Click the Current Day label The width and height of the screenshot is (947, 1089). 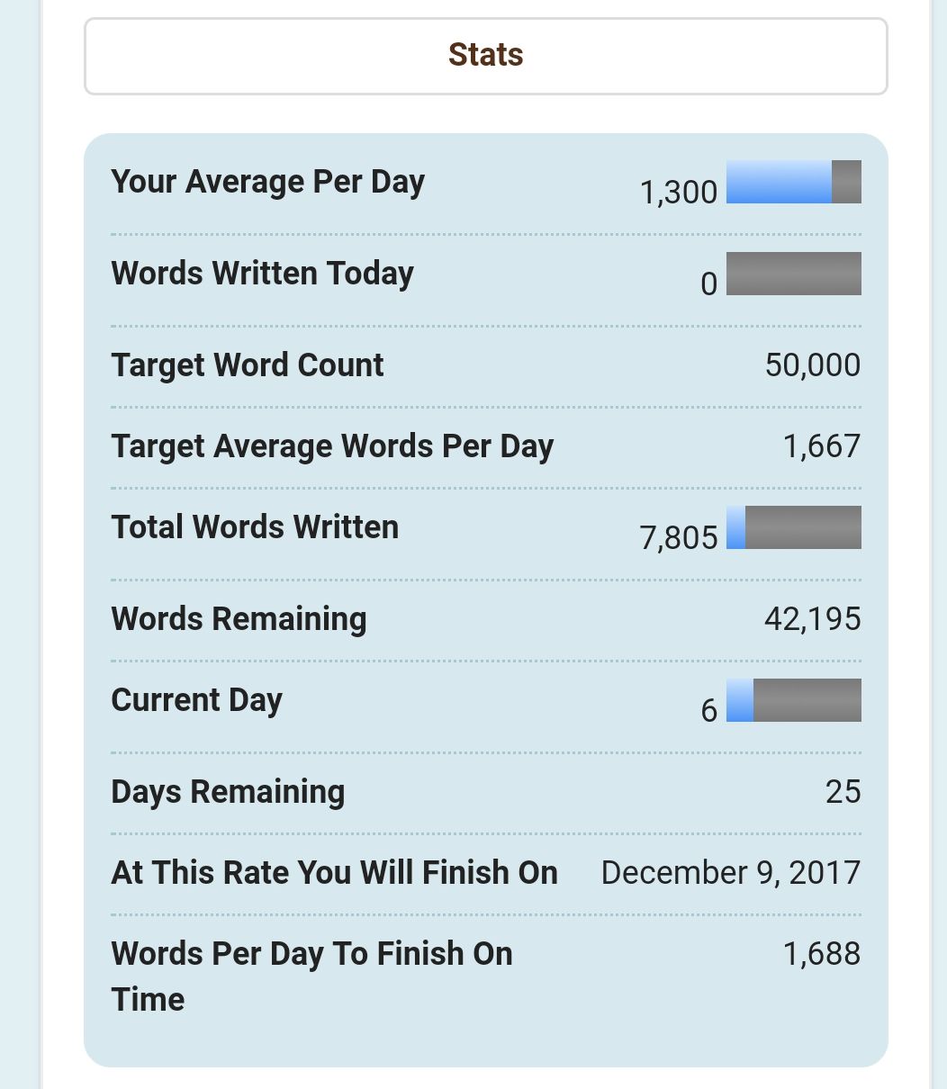[x=196, y=700]
